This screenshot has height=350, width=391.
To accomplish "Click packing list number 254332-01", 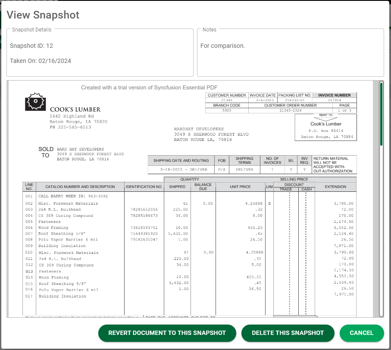I will pyautogui.click(x=295, y=100).
